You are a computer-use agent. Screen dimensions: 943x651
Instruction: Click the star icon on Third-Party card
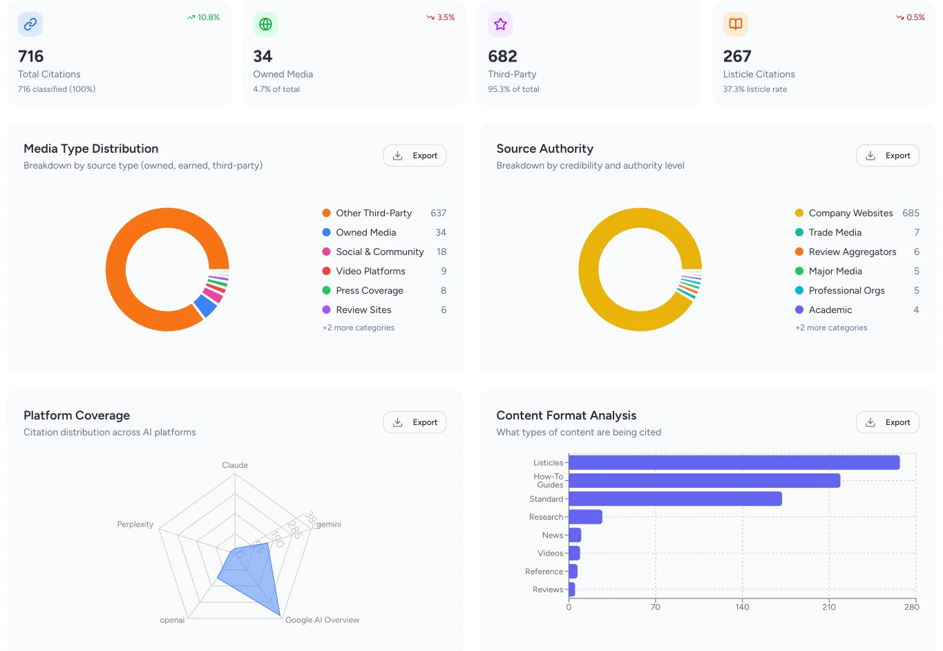tap(499, 24)
